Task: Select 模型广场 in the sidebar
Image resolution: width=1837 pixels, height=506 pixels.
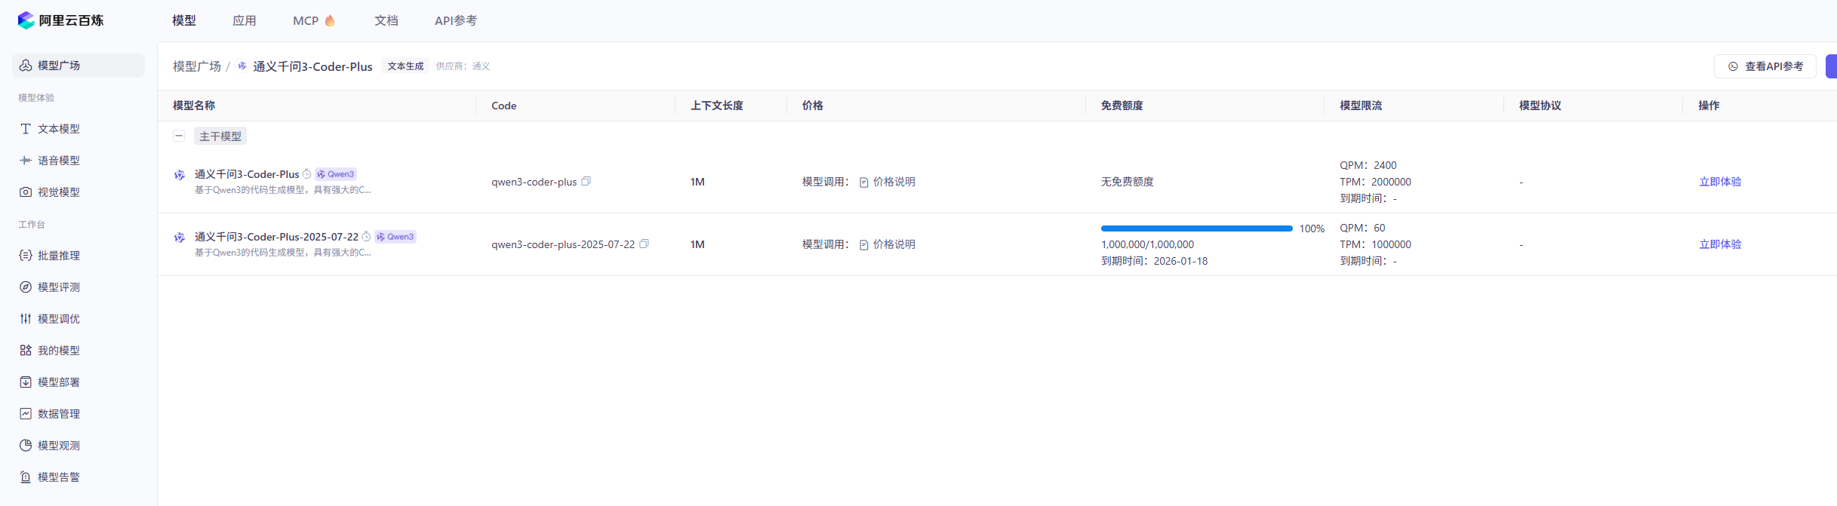Action: pos(78,66)
